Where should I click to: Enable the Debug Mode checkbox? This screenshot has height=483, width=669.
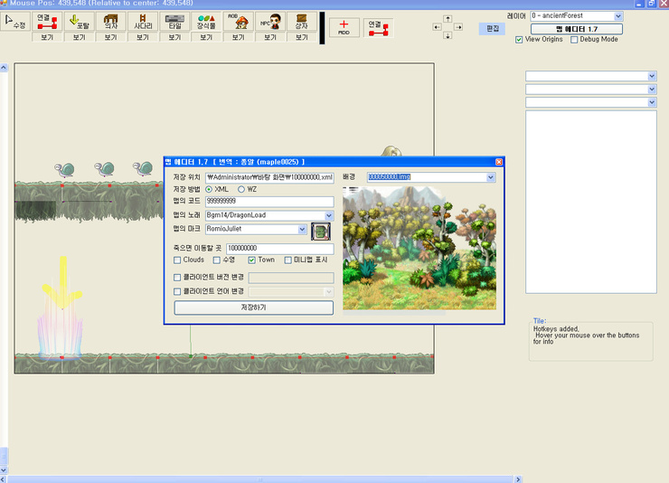tap(574, 40)
